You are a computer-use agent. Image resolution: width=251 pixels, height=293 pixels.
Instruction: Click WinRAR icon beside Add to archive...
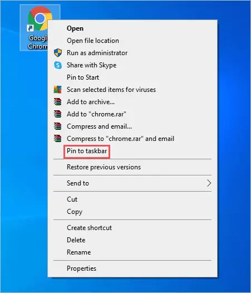click(57, 102)
